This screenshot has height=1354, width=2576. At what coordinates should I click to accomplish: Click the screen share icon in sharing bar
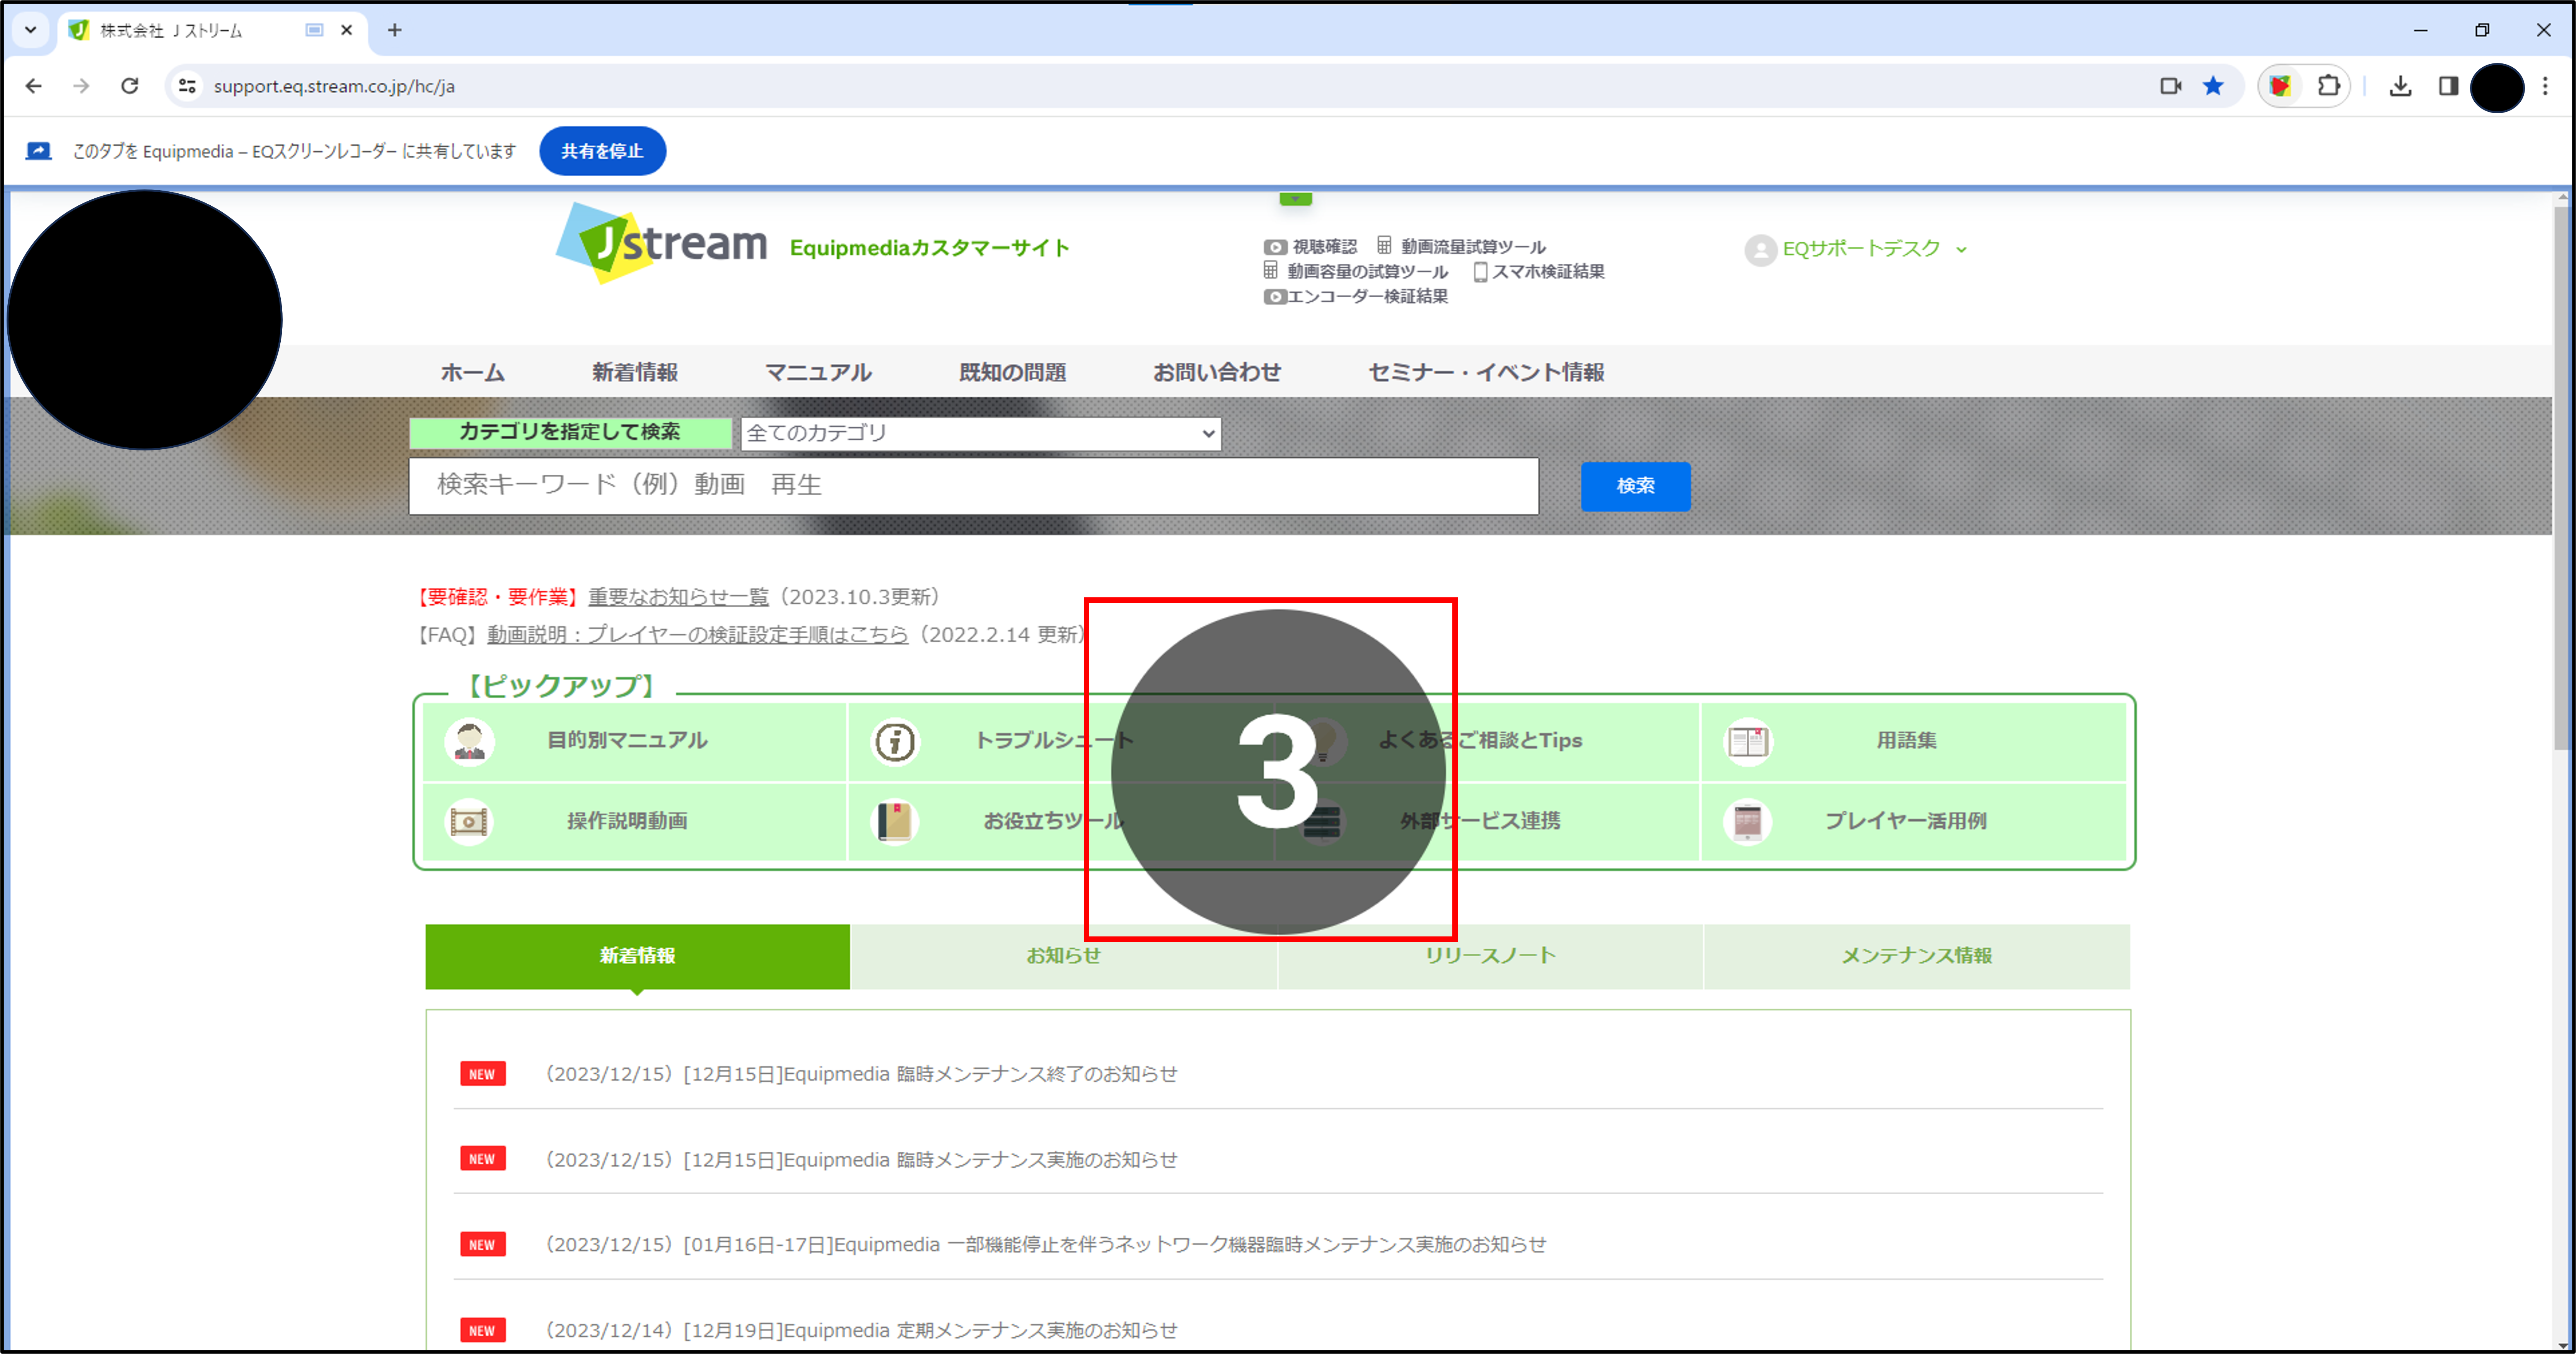pyautogui.click(x=38, y=151)
